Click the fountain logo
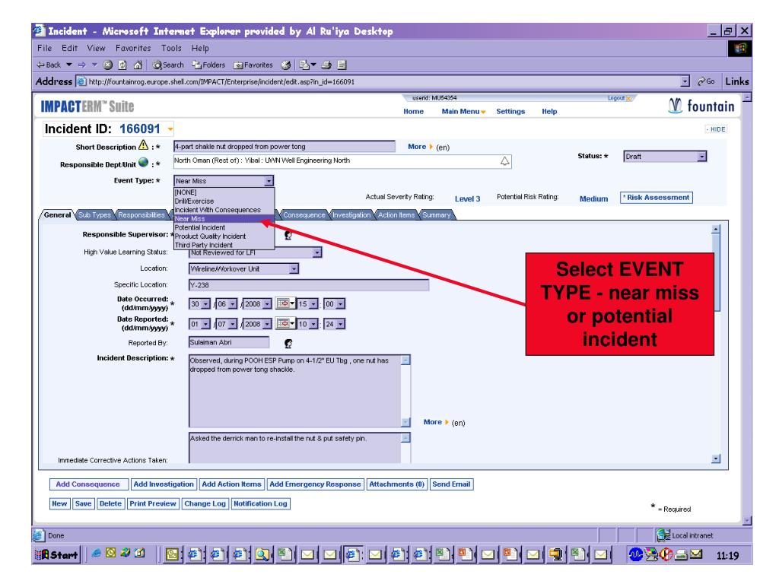Viewport: 779px width, 584px height. pyautogui.click(x=701, y=106)
